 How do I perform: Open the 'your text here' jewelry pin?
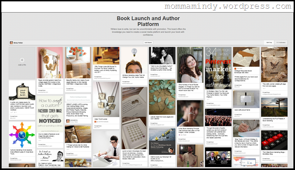[x=22, y=91]
